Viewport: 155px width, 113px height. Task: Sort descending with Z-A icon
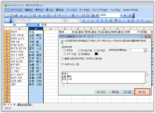[88, 15]
